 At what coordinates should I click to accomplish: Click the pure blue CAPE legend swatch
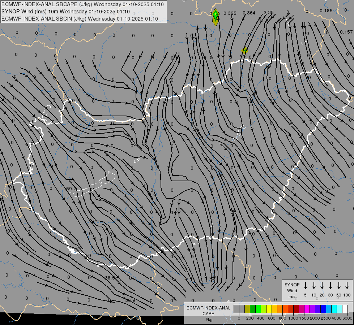[x=323, y=309]
